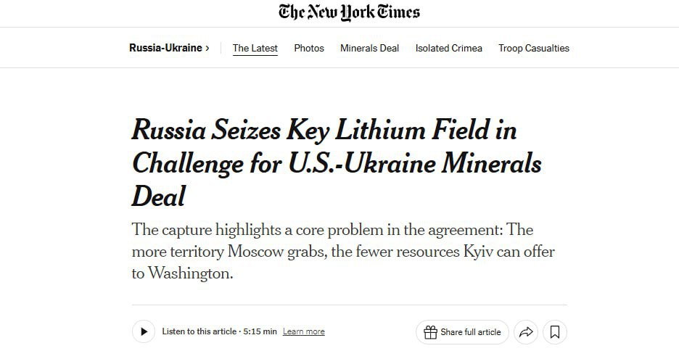The width and height of the screenshot is (679, 351).
Task: Go to the Minerals Deal tab
Action: (369, 48)
